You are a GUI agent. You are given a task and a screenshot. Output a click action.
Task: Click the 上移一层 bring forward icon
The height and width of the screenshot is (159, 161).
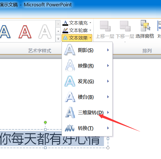[x=105, y=26]
